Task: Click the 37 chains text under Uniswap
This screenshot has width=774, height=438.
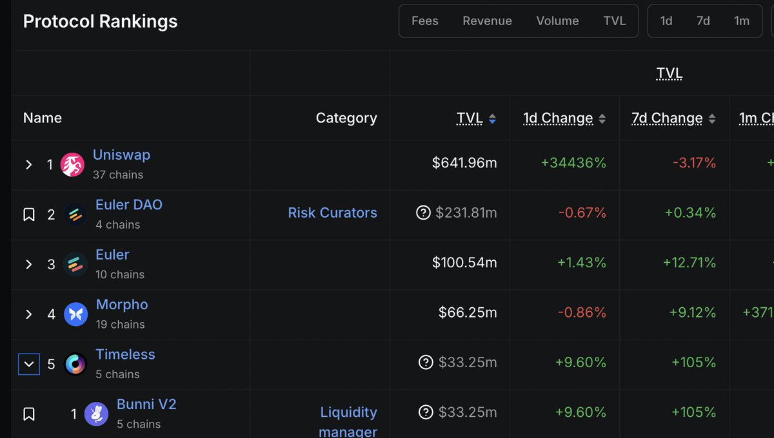Action: [x=118, y=175]
